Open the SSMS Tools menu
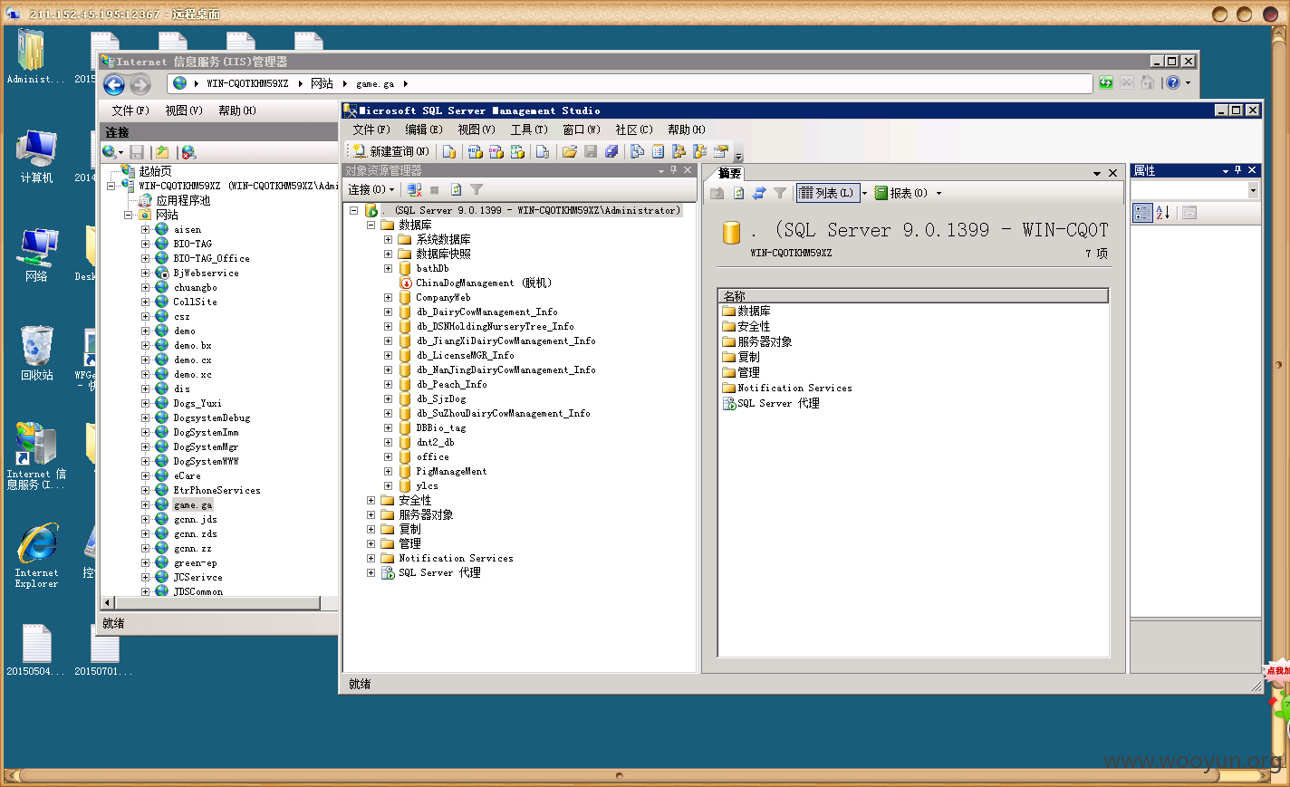Screen dimensions: 1290x787 pyautogui.click(x=529, y=130)
